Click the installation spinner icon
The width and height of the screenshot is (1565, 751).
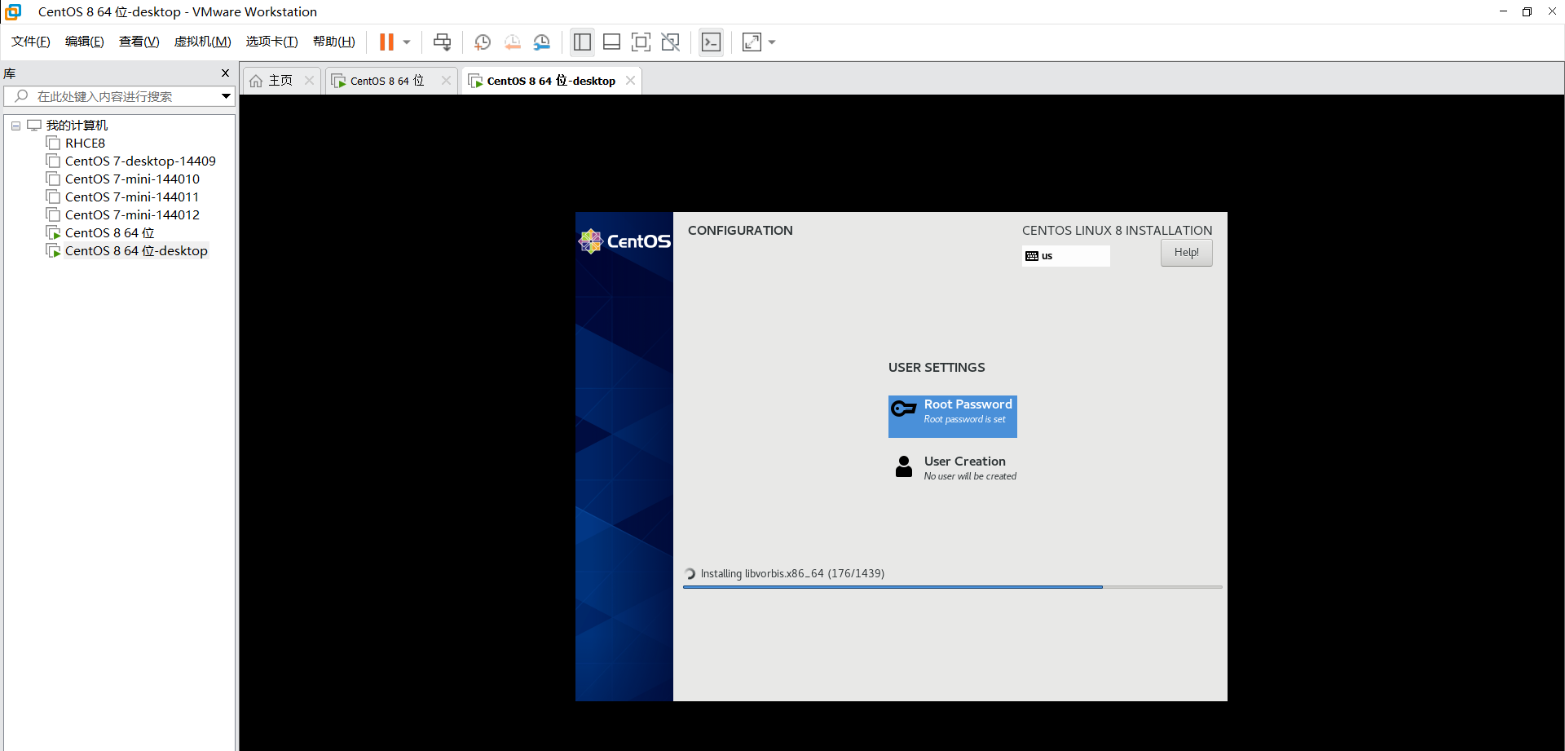pos(690,574)
